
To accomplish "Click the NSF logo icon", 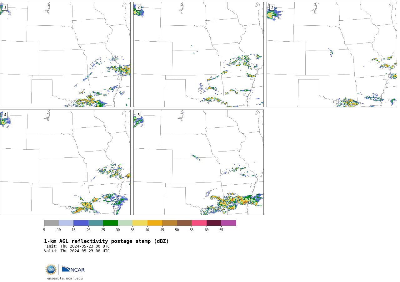I will [x=51, y=269].
